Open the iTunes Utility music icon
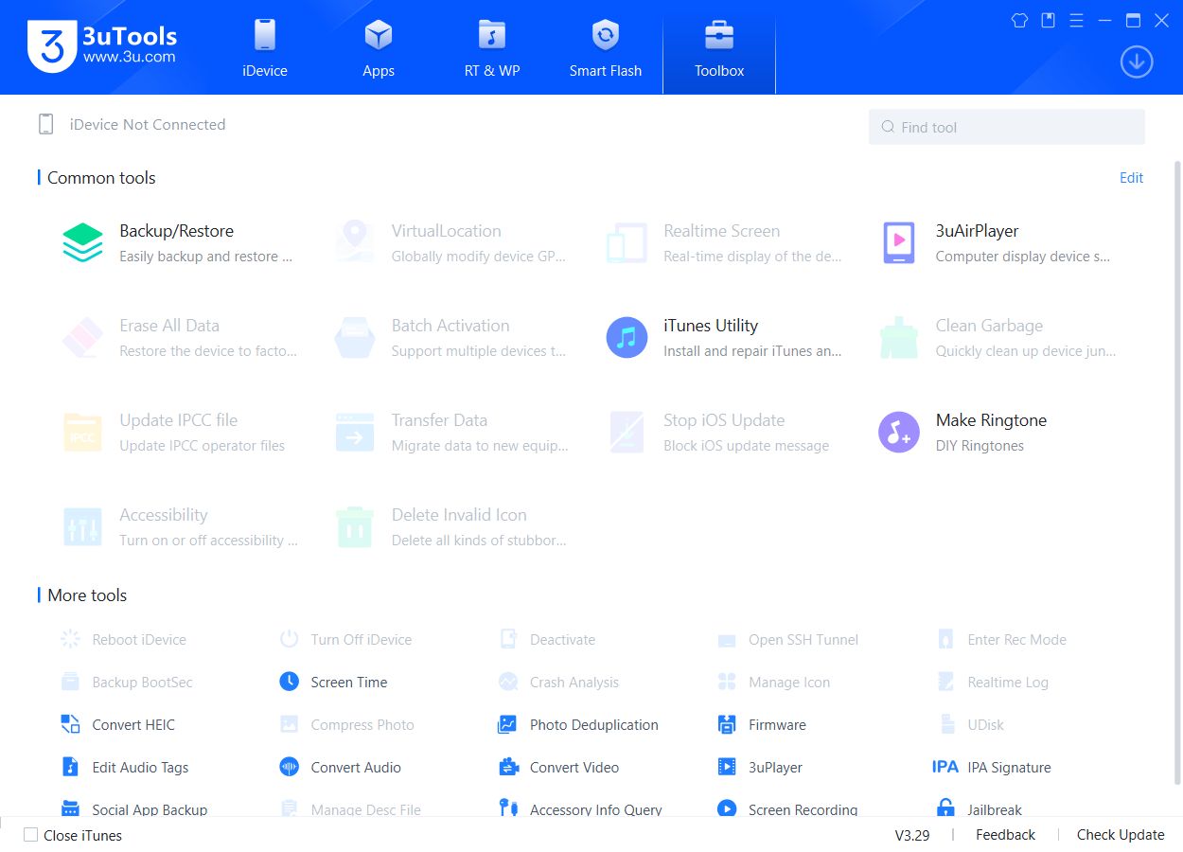 (x=627, y=338)
